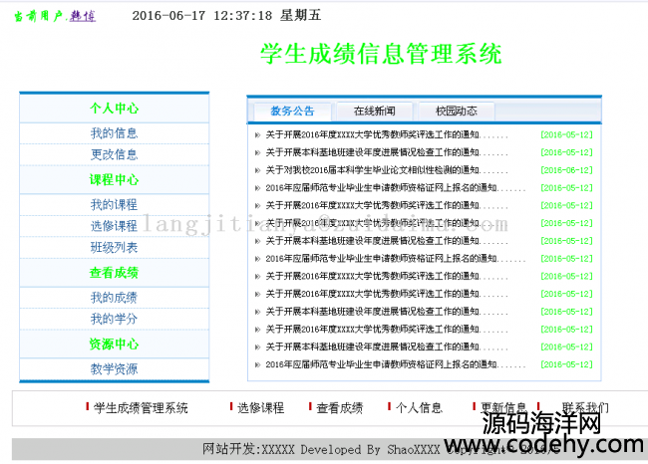Switch to the 在线新闻 tab
Image resolution: width=648 pixels, height=464 pixels.
click(375, 112)
